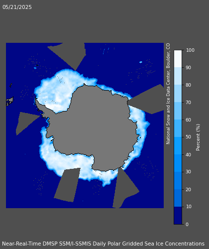This screenshot has height=249, width=209.
Task: Click the Percent (%) colorbar label
Action: [198, 137]
